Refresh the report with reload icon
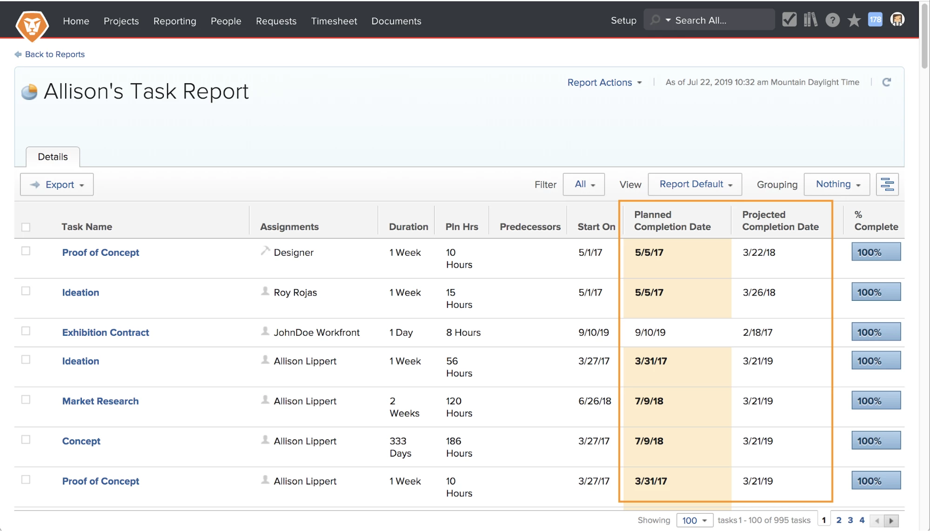This screenshot has width=930, height=531. tap(887, 82)
